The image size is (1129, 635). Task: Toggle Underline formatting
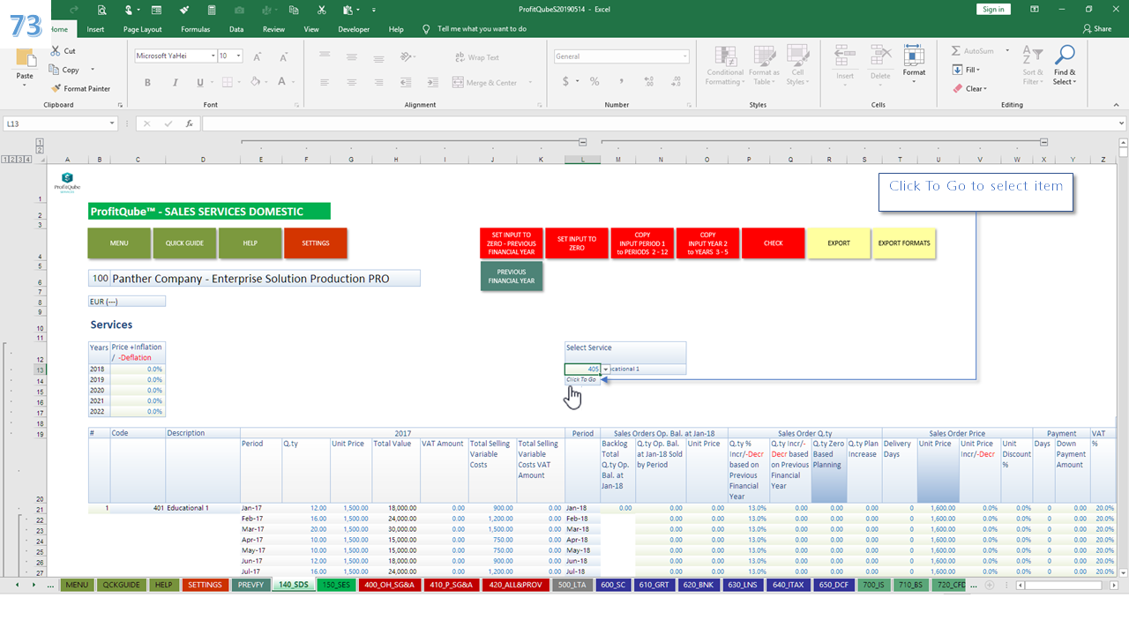click(200, 82)
